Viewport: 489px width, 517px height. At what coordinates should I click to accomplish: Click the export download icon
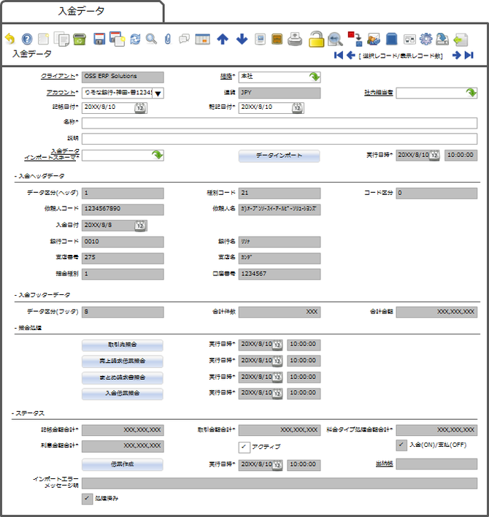pyautogui.click(x=442, y=39)
